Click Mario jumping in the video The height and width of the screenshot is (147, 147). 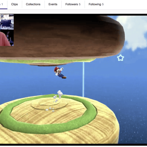(x=60, y=73)
